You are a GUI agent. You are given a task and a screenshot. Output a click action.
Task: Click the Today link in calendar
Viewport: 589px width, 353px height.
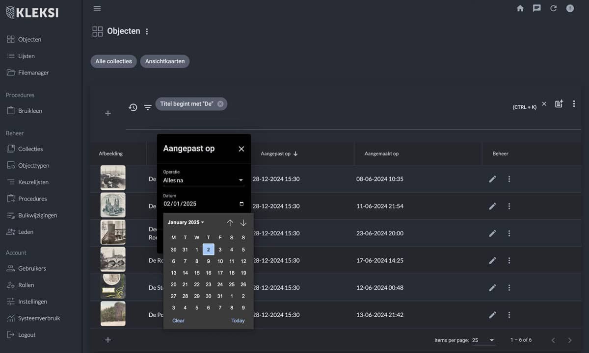tap(238, 321)
